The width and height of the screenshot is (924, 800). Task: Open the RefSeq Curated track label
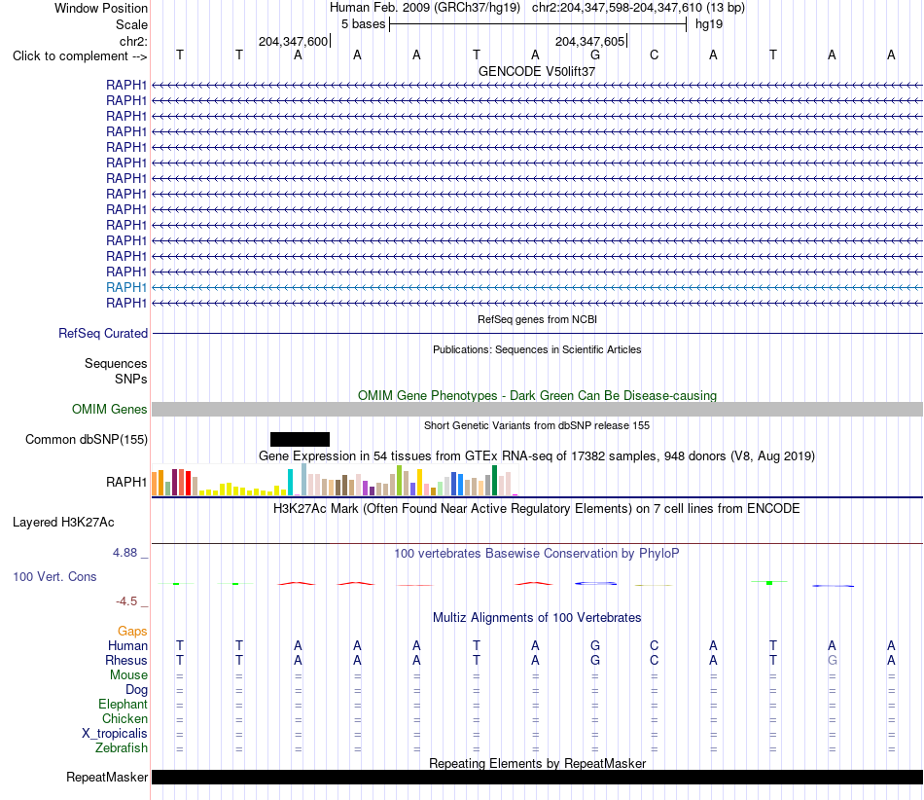pos(103,333)
